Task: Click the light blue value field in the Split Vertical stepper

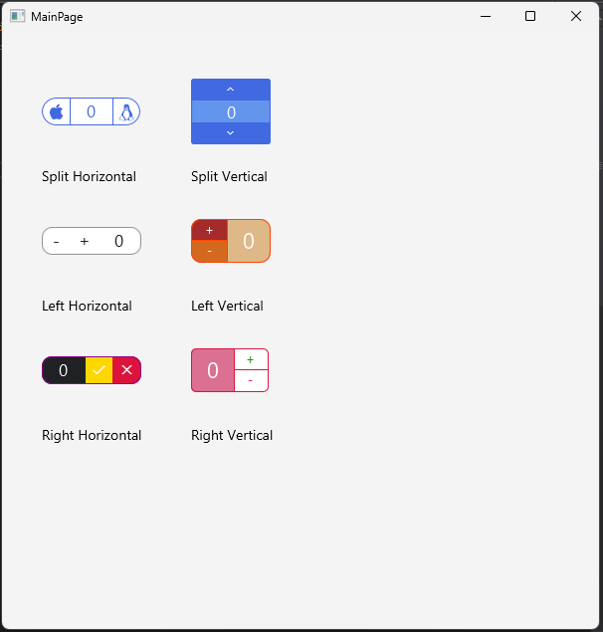Action: 231,111
